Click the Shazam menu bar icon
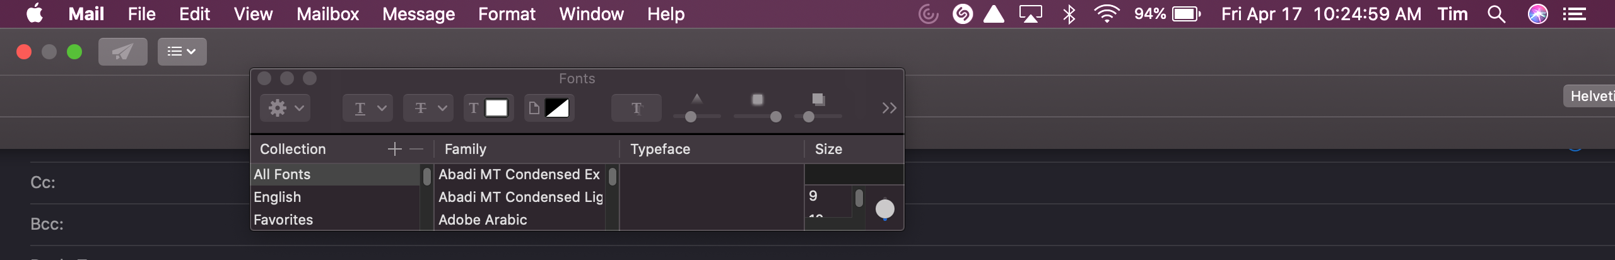1615x260 pixels. [x=962, y=14]
